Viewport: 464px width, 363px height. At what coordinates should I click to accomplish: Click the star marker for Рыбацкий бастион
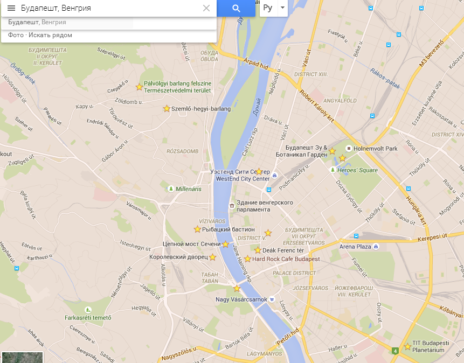click(197, 229)
